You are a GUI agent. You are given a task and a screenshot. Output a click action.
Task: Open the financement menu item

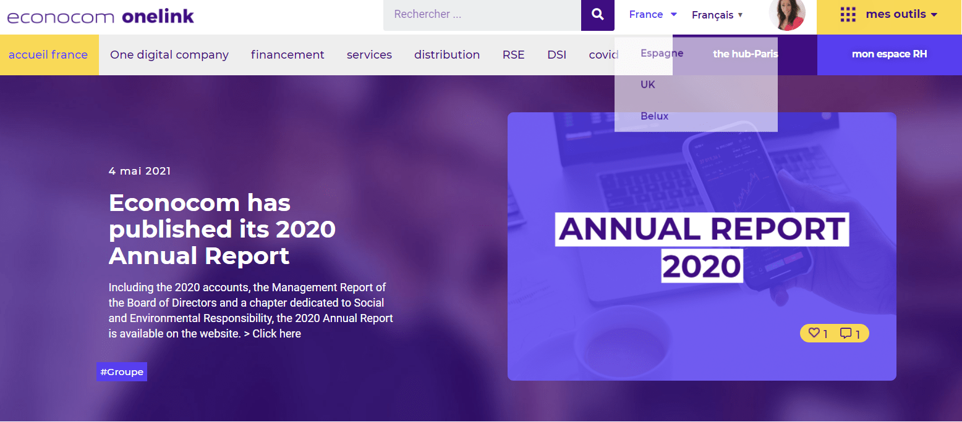(x=287, y=54)
